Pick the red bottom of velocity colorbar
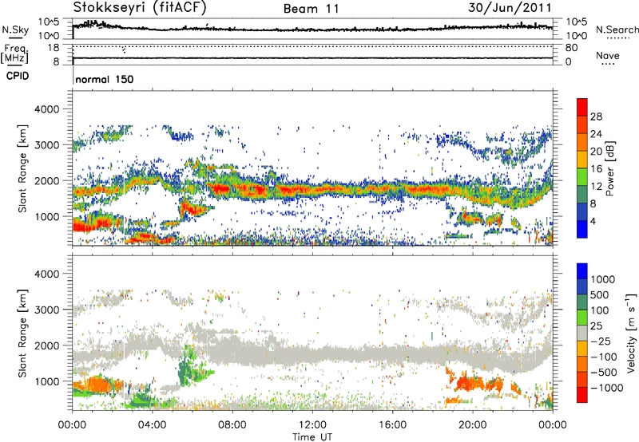This screenshot has height=442, width=639. pos(582,395)
